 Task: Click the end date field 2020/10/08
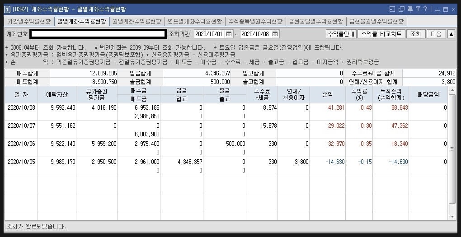coord(255,34)
